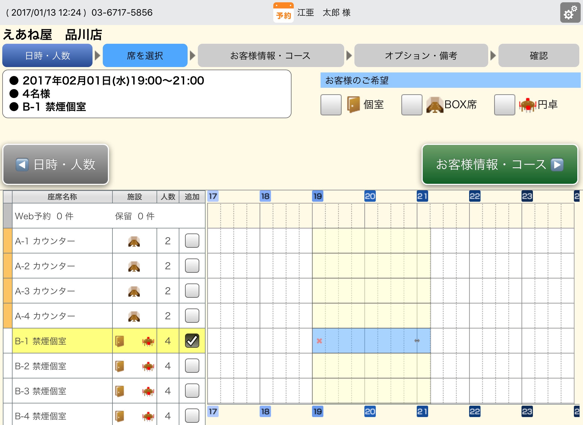Click the door icon in the B-4 禁煙個室 row
Viewport: 583px width, 425px height.
[120, 416]
